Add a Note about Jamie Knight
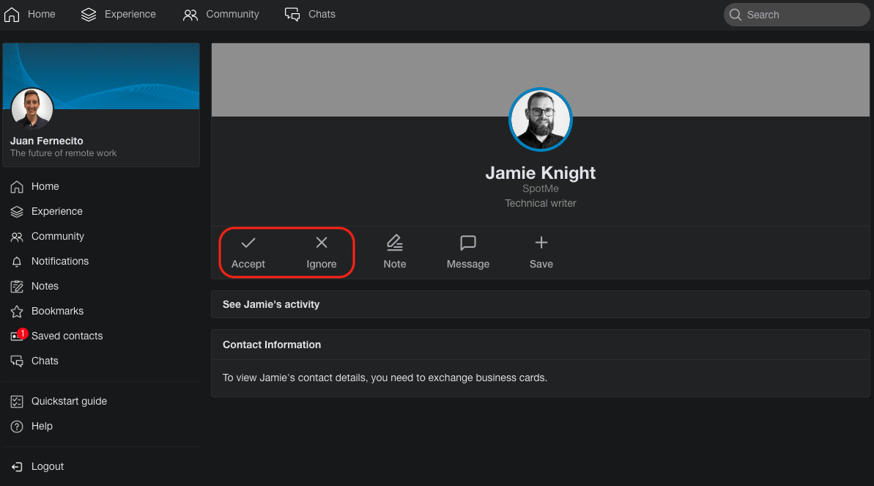The width and height of the screenshot is (874, 486). point(395,253)
